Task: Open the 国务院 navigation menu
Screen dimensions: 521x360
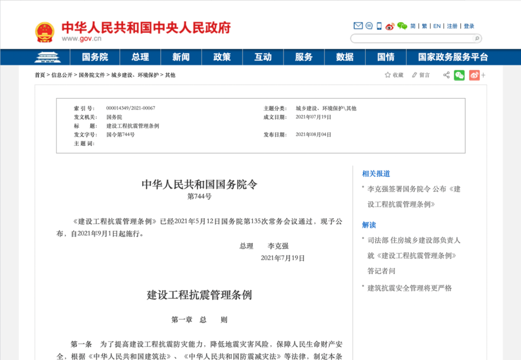Action: [95, 57]
